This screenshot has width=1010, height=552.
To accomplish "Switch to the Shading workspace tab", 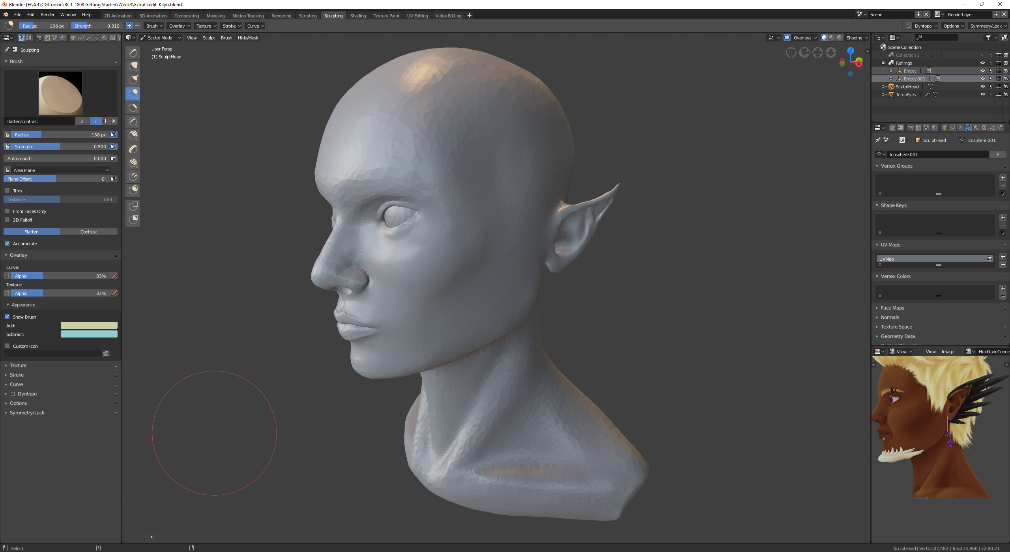I will 358,16.
